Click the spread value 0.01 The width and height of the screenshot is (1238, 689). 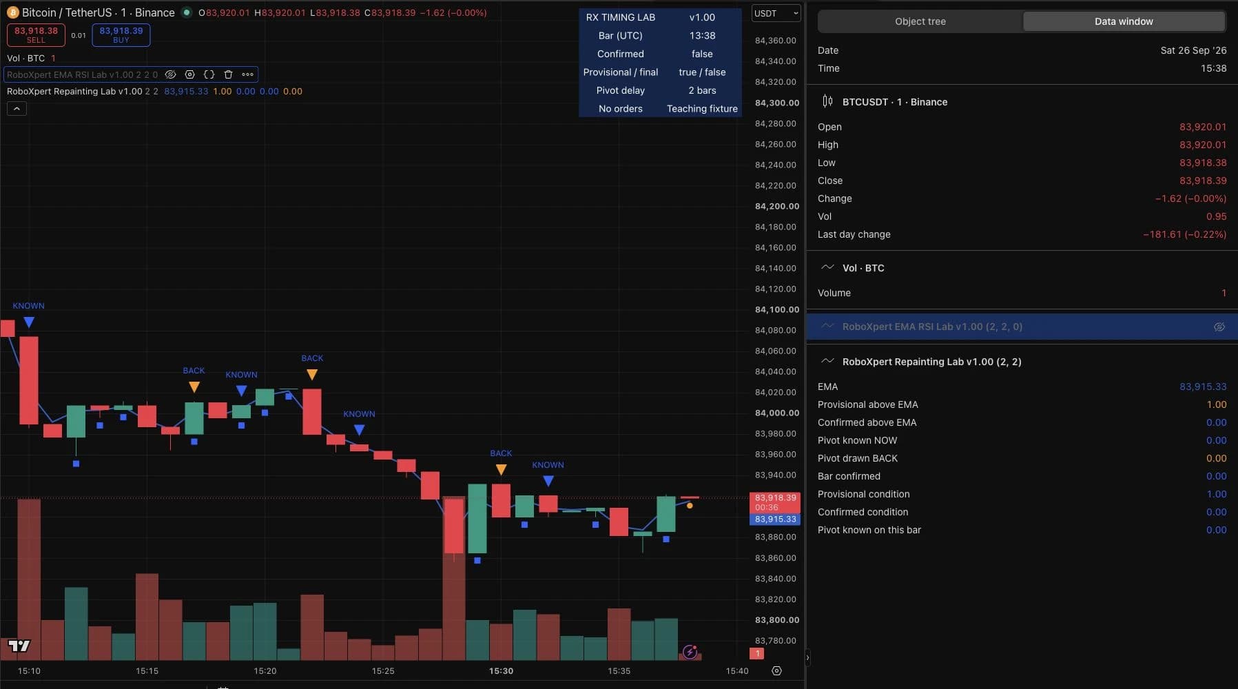[x=79, y=35]
